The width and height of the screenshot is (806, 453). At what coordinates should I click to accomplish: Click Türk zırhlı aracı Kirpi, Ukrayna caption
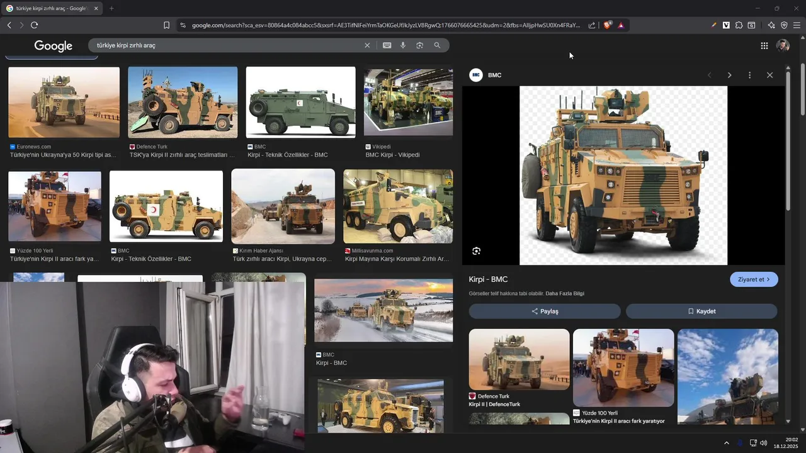point(282,259)
